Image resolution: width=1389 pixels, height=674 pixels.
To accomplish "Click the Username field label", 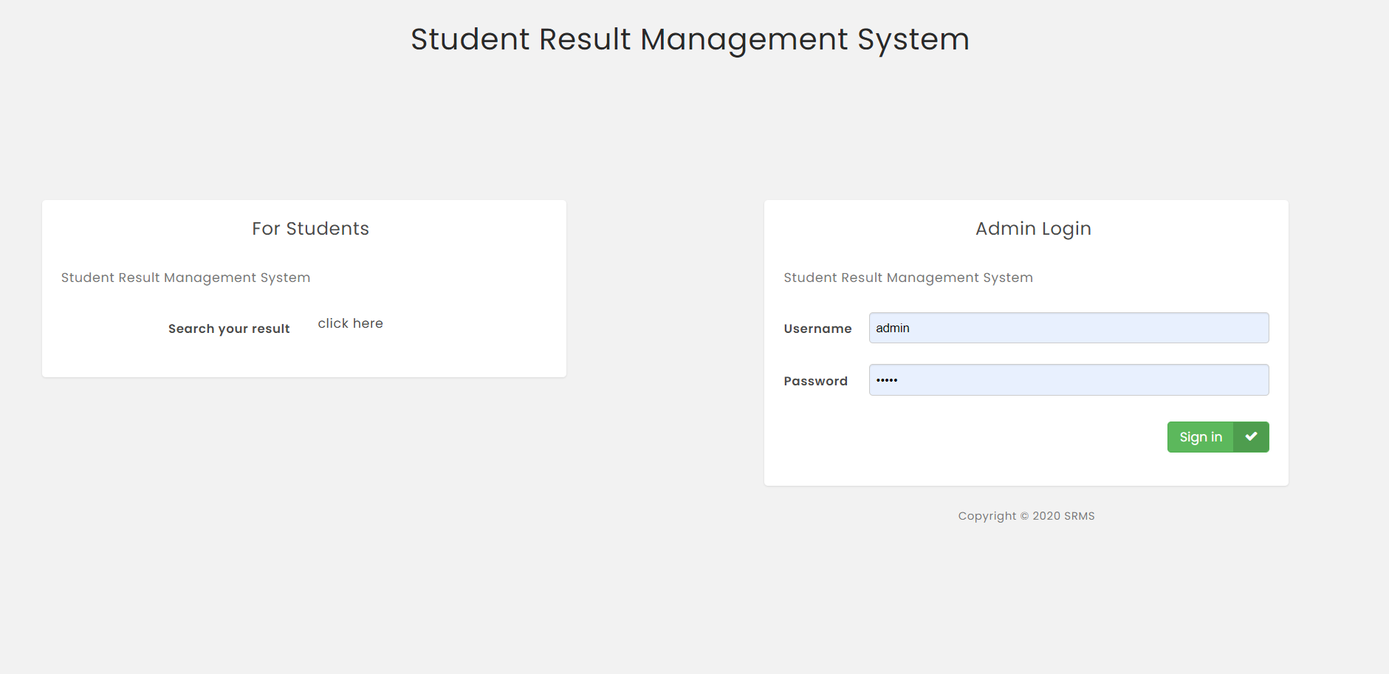I will (x=817, y=329).
